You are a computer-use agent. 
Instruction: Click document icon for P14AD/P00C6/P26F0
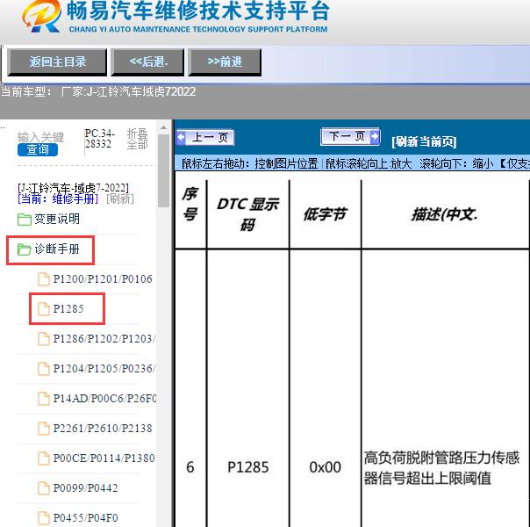pos(44,399)
